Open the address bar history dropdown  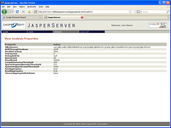(134, 12)
